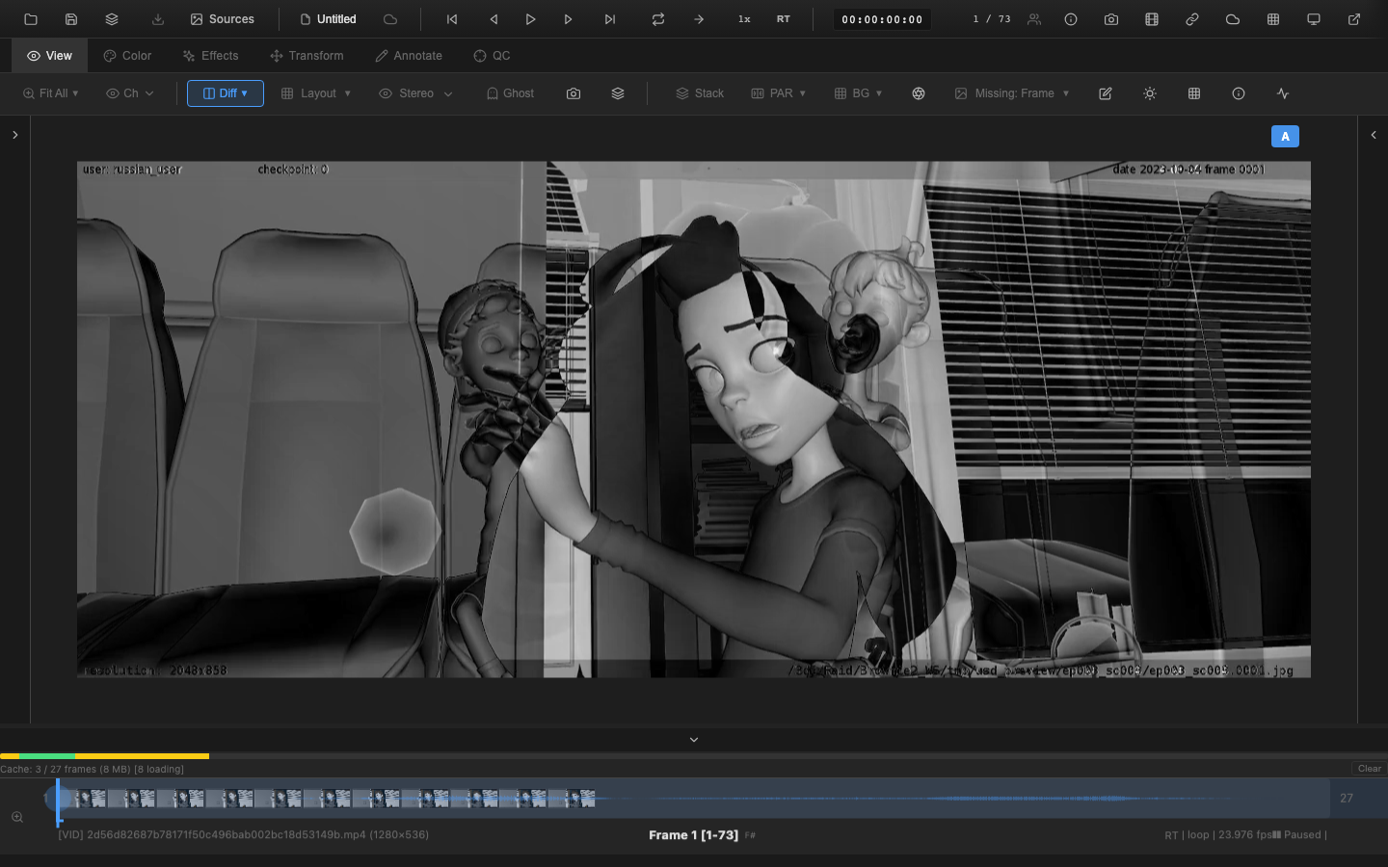Open the Diff dropdown
1388x867 pixels.
(226, 93)
